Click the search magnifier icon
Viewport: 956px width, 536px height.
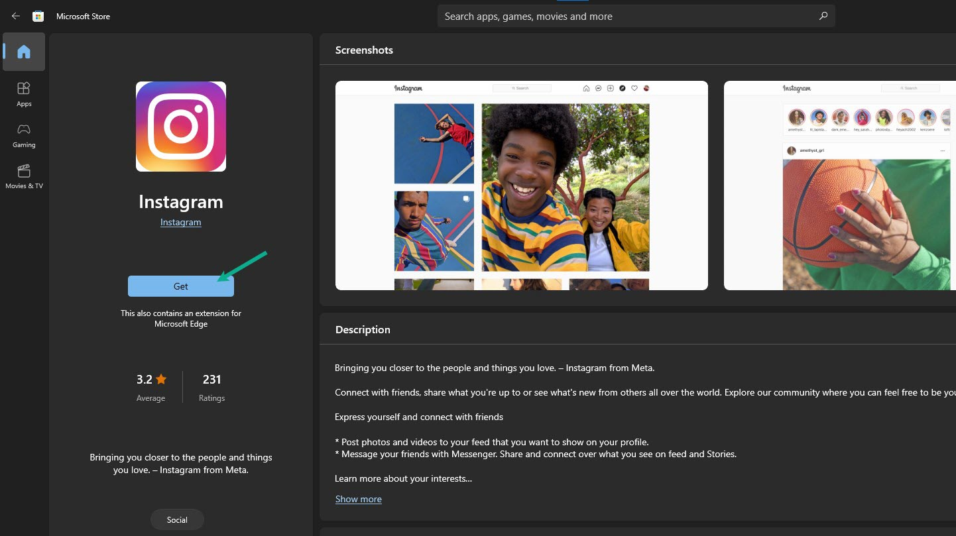(x=823, y=16)
